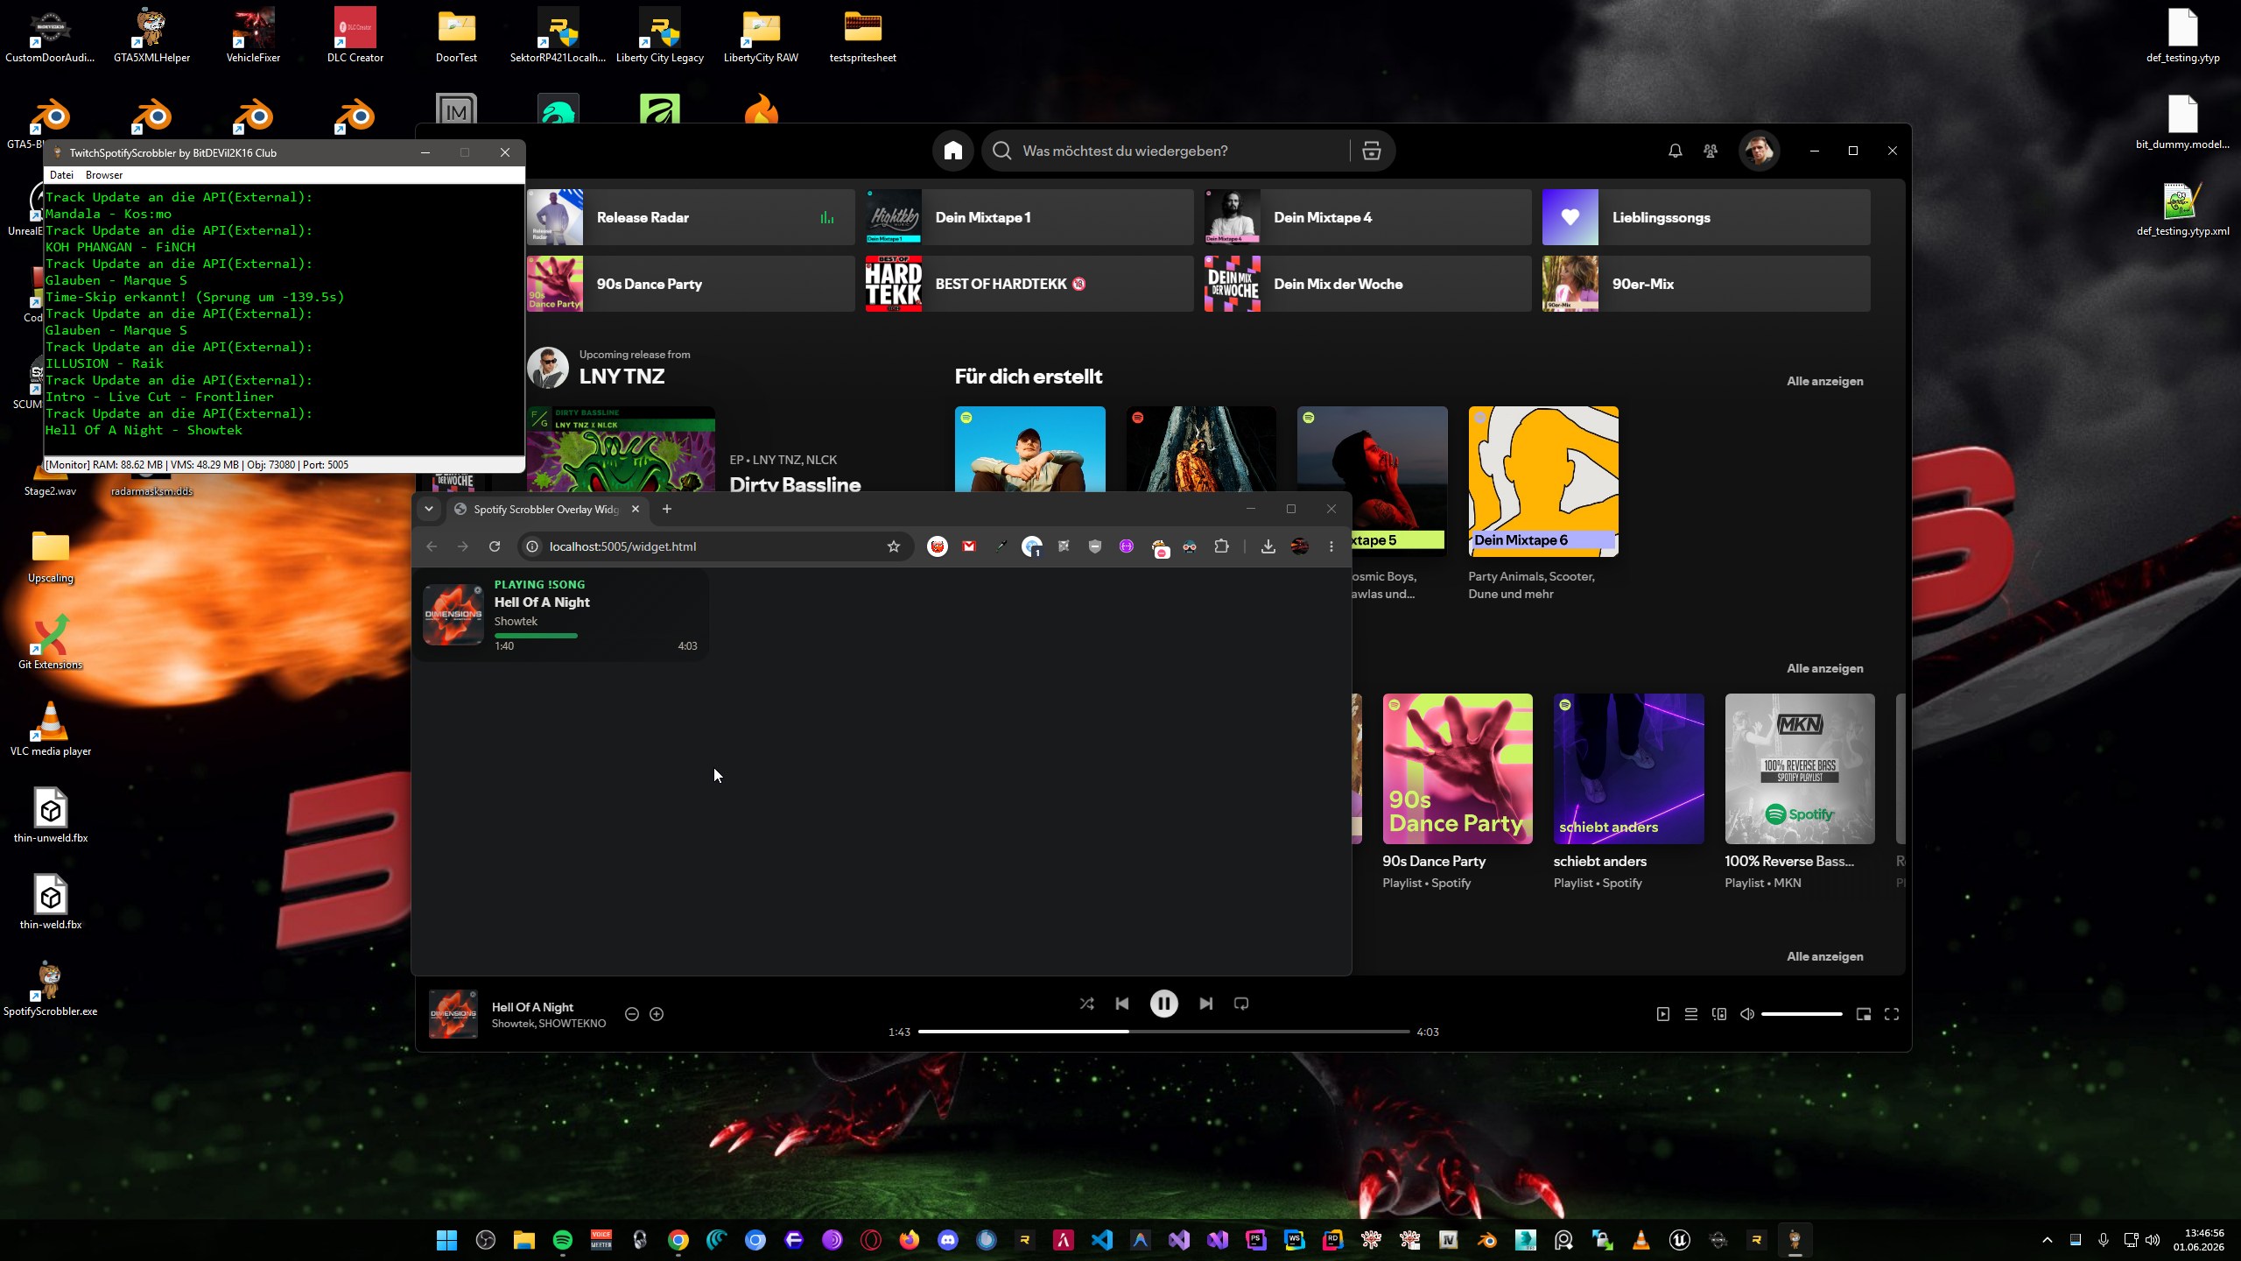Open Dein Mixtape 6 cover
This screenshot has height=1261, width=2241.
[1543, 481]
